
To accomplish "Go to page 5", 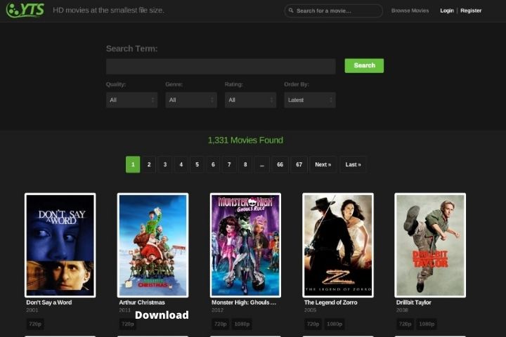I will (197, 164).
